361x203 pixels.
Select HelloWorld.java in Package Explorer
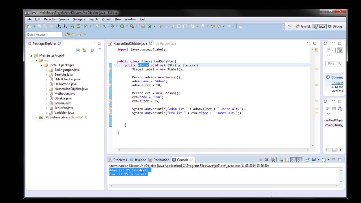point(65,84)
